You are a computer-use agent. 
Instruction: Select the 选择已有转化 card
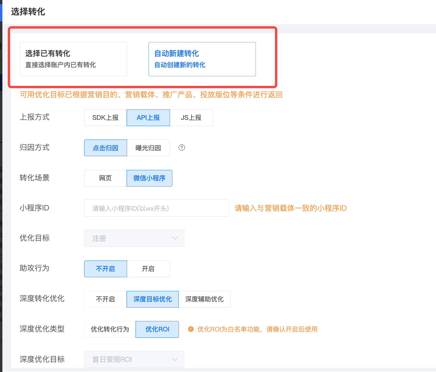(x=73, y=59)
